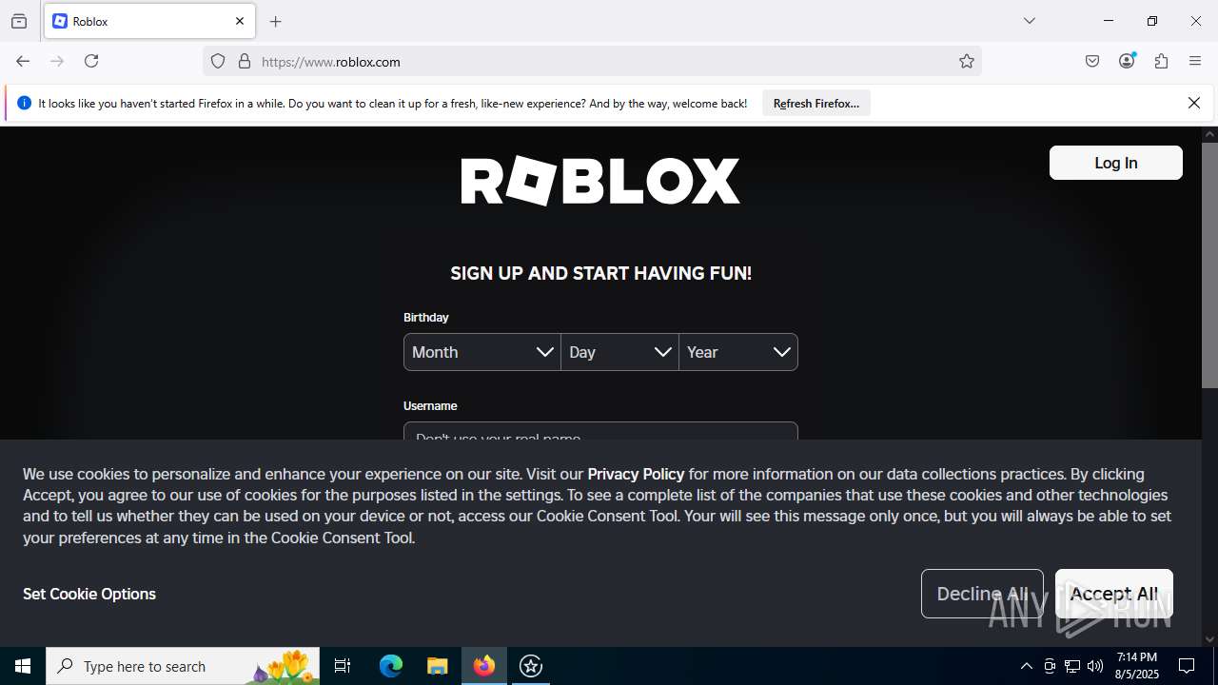
Task: Click the site security padlock icon
Action: (245, 61)
